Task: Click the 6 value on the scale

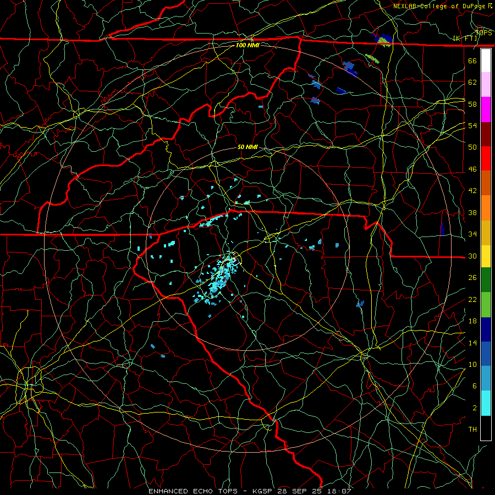Action: coord(475,386)
